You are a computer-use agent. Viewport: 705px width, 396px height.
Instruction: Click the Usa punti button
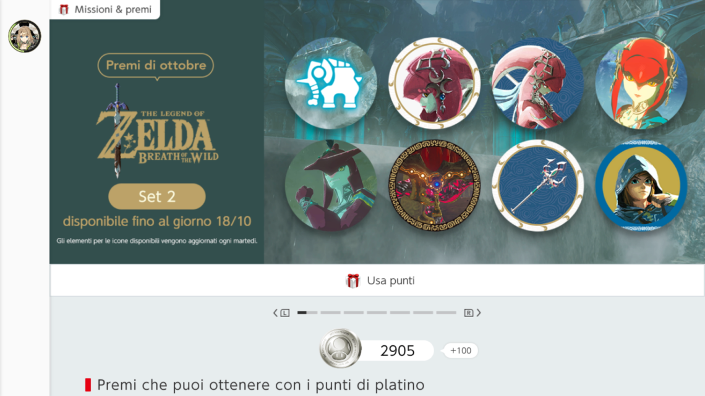tap(377, 280)
